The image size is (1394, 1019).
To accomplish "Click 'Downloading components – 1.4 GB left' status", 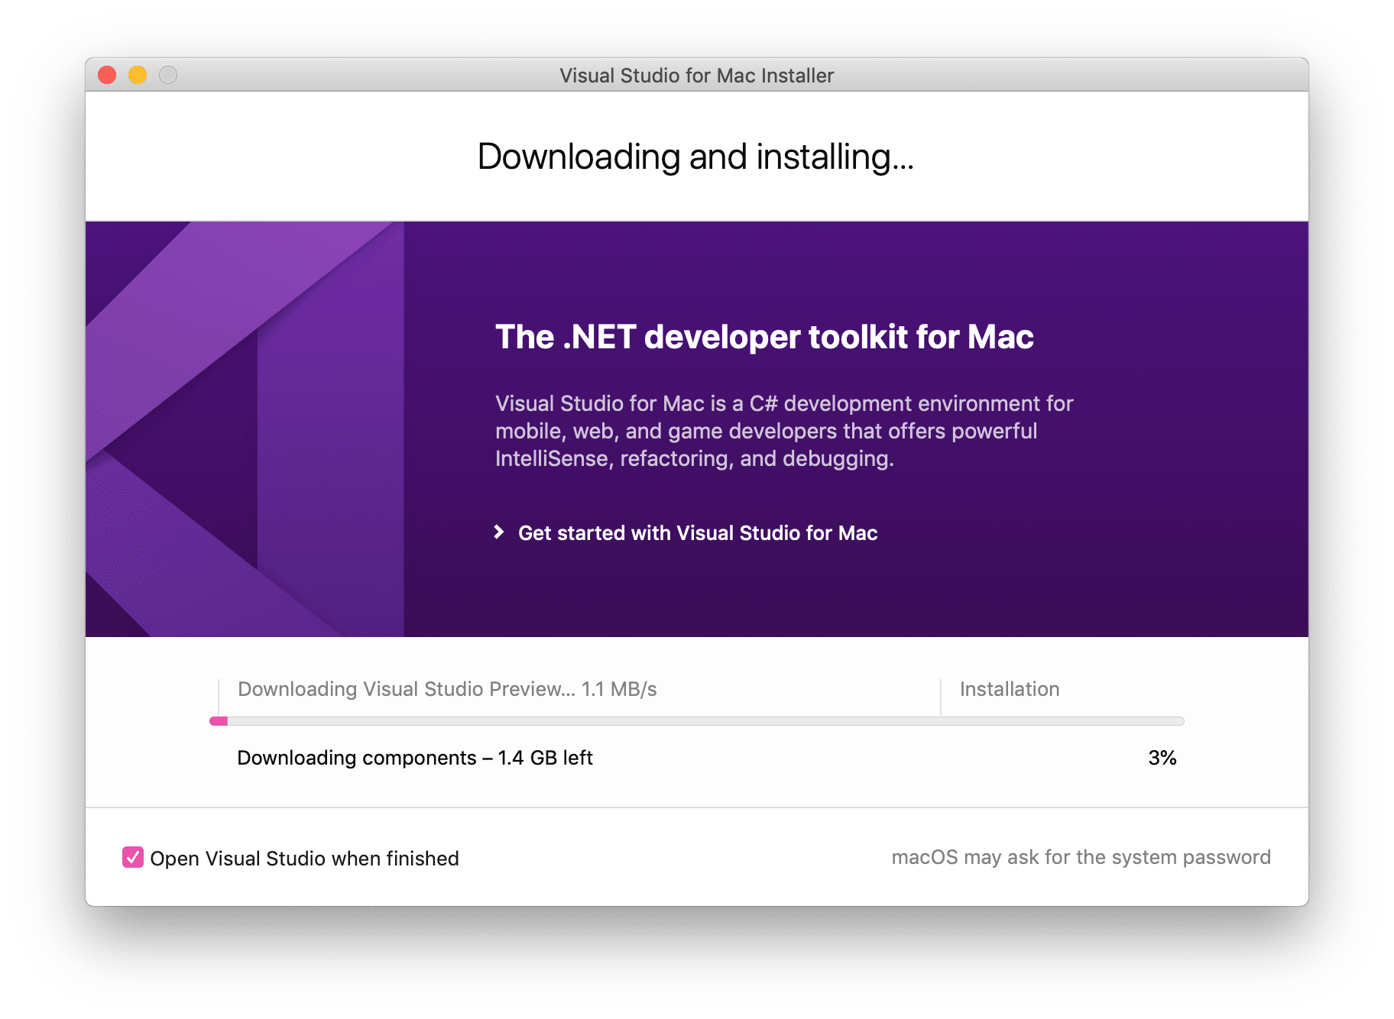I will [415, 758].
